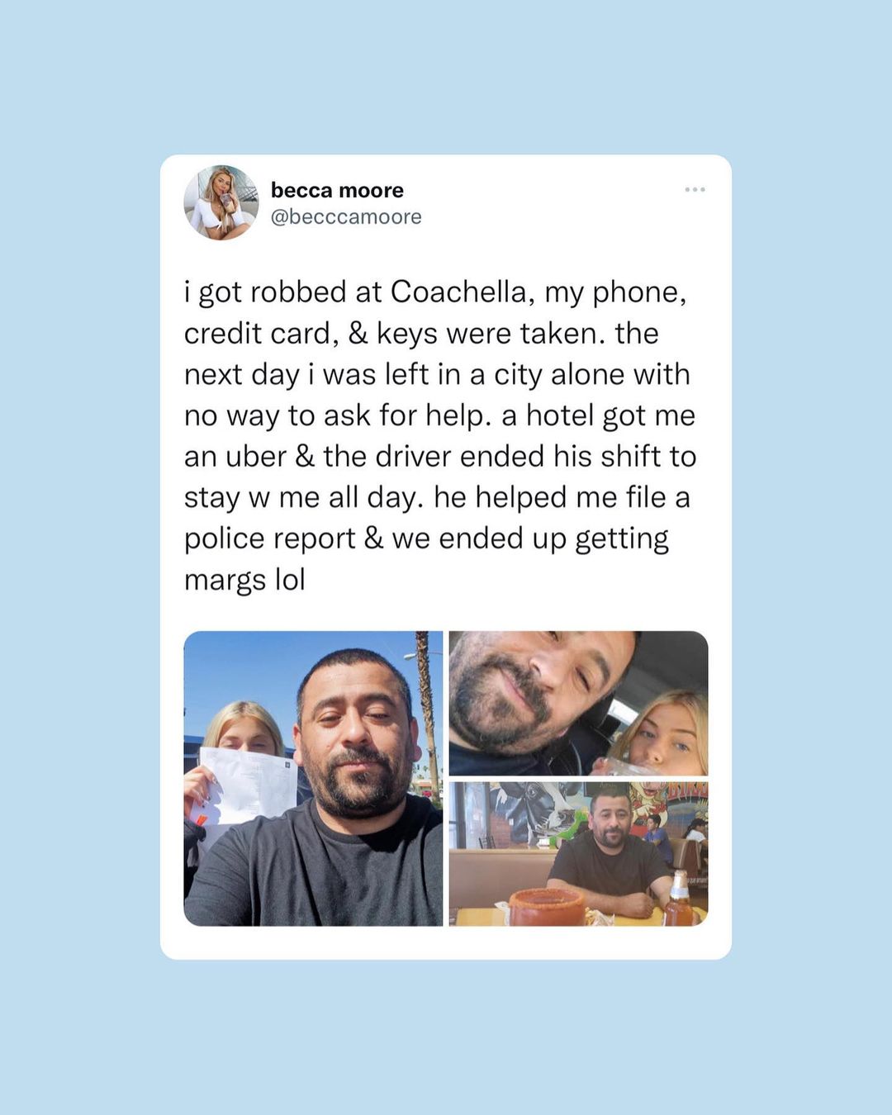Click the tweet's last line "margs lol"

(244, 580)
